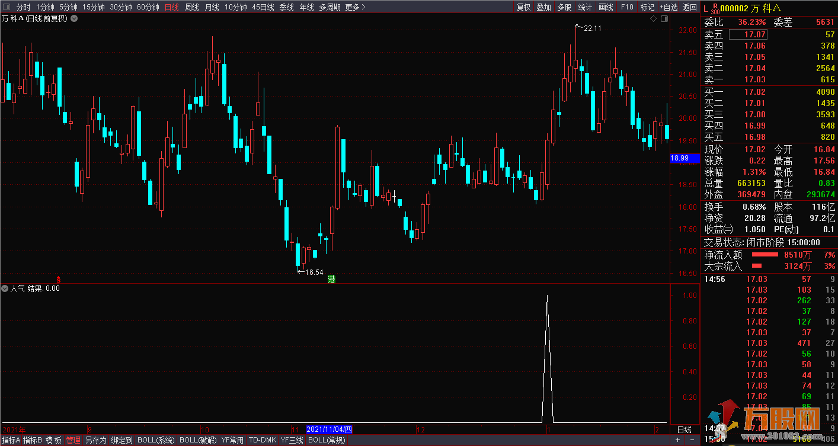
Task: Apply the BOLL(常规) template
Action: 327,440
